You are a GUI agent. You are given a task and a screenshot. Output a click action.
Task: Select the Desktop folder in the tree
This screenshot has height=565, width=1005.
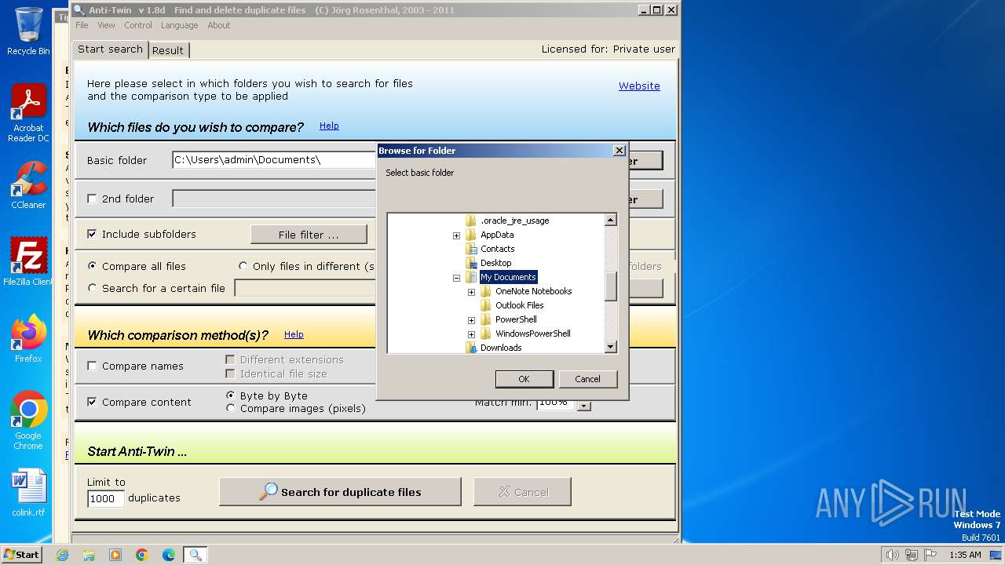click(x=495, y=263)
